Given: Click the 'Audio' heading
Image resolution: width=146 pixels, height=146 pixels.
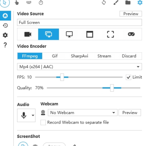Looking at the screenshot, I should click(23, 105).
